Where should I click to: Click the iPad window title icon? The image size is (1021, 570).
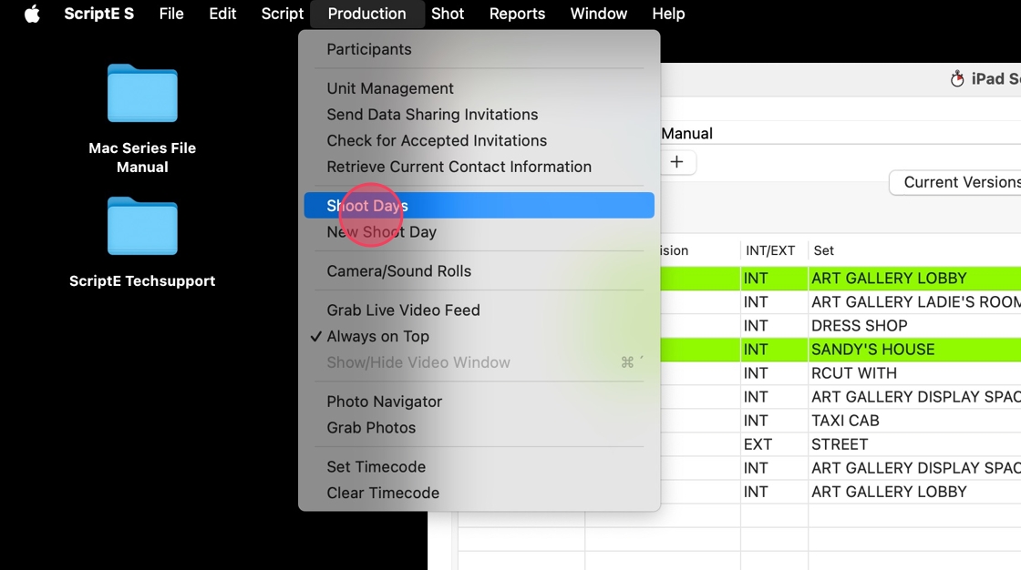click(957, 79)
